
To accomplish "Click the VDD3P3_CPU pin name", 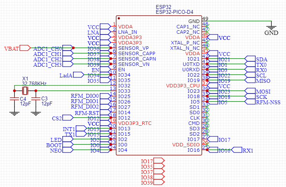I will pyautogui.click(x=183, y=85).
